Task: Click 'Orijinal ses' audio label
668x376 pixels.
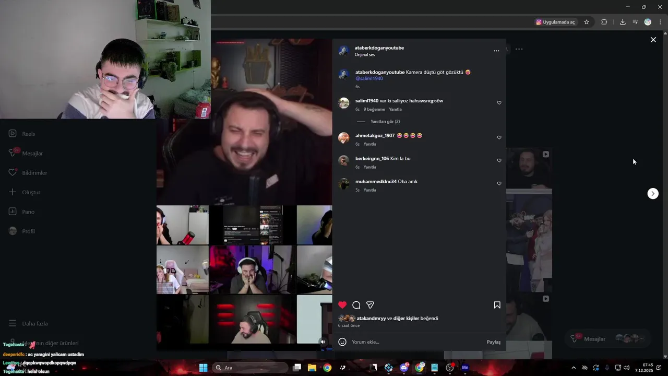Action: click(365, 55)
